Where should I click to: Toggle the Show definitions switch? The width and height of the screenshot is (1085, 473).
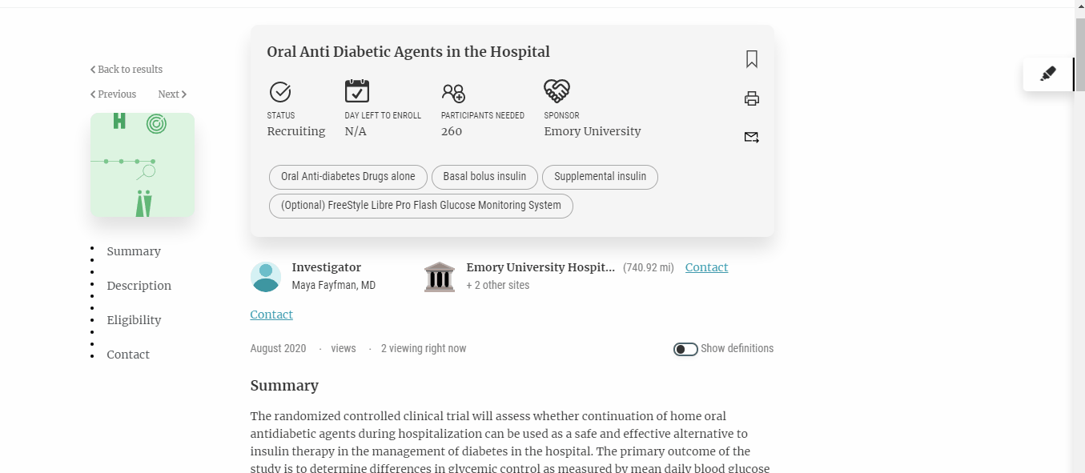tap(685, 349)
